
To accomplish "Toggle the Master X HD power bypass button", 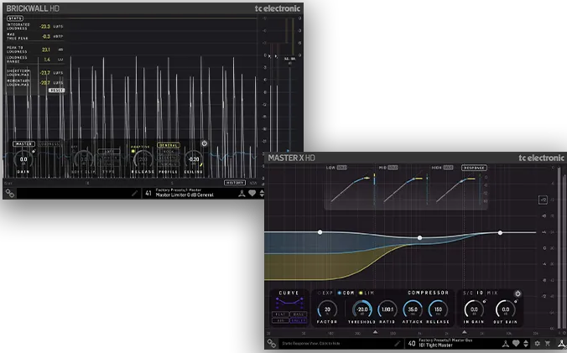I will point(518,293).
